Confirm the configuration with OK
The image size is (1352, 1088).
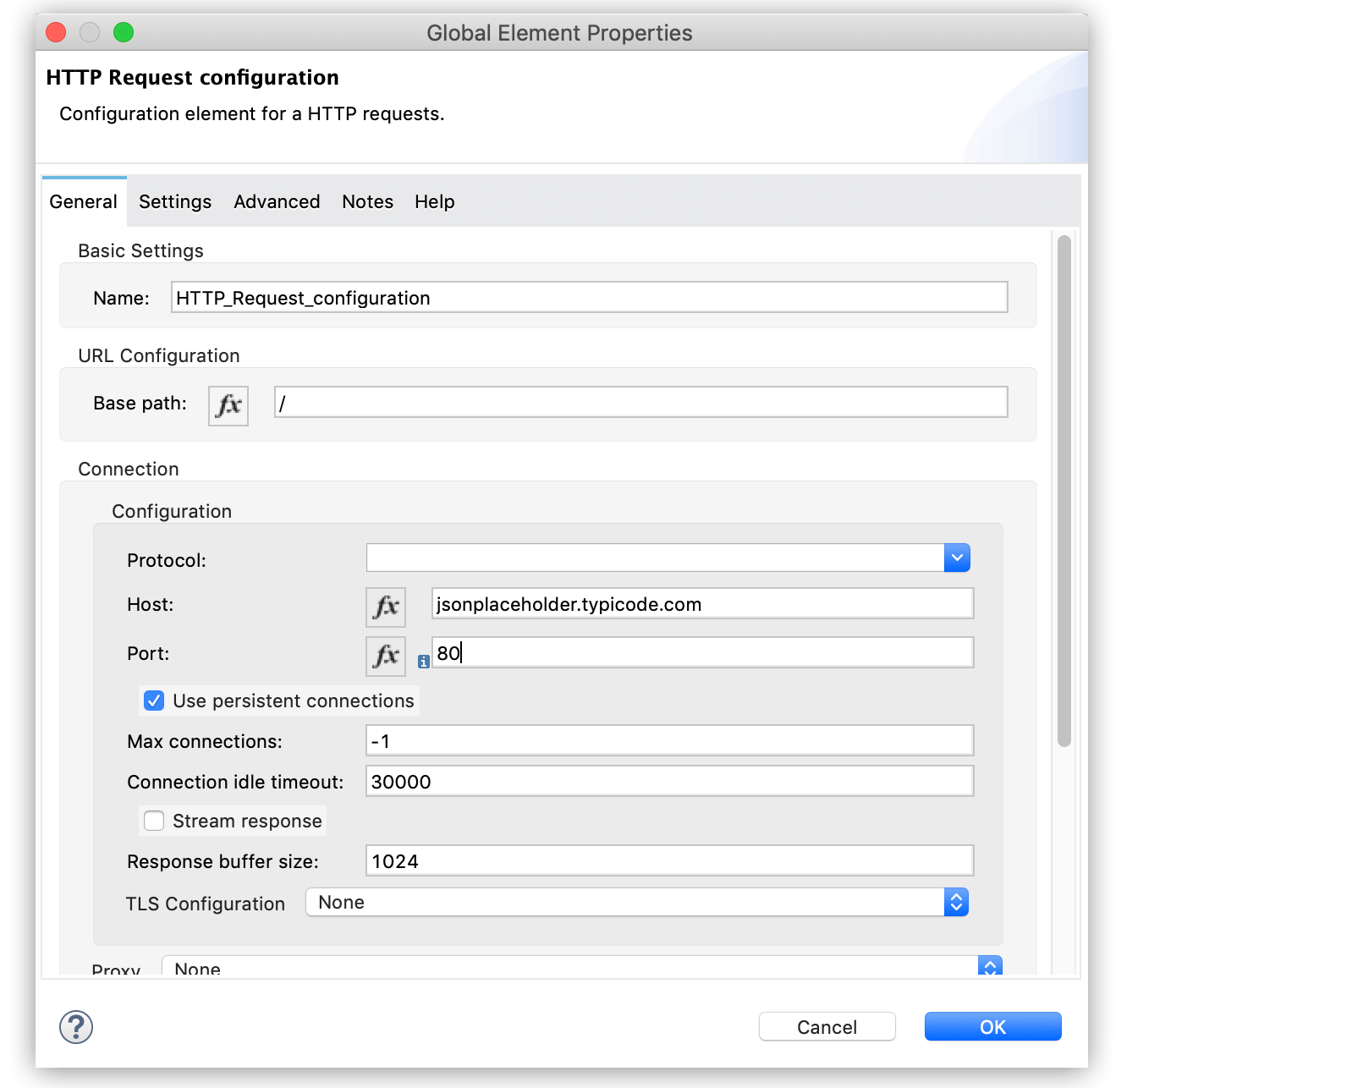pyautogui.click(x=992, y=1027)
